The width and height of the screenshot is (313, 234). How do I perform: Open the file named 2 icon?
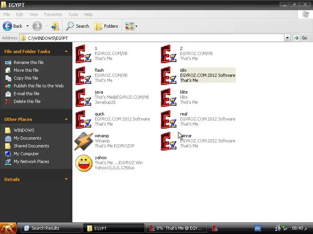pos(169,54)
